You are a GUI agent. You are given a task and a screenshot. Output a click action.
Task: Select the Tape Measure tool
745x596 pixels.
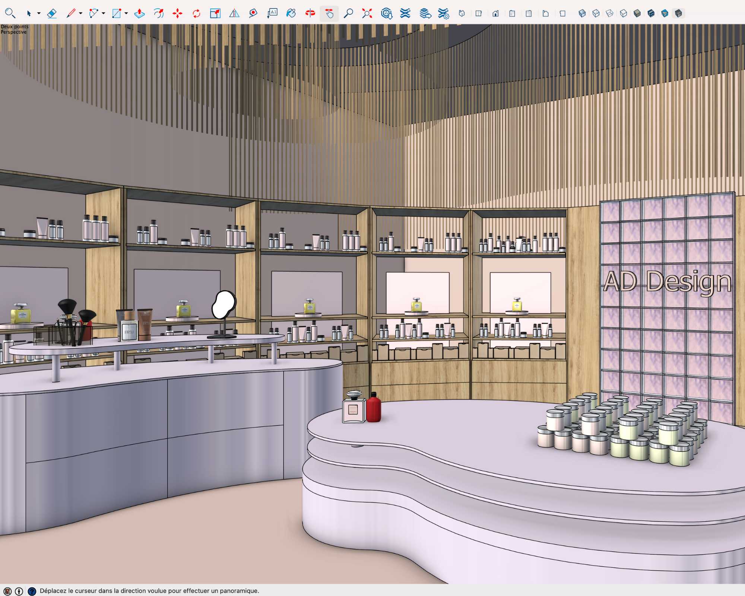253,14
